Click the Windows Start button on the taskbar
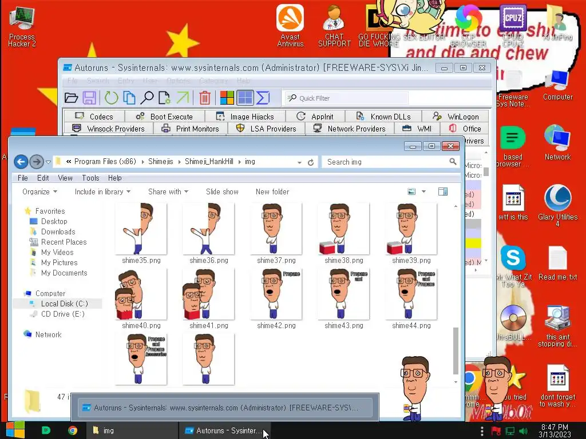 tap(15, 430)
